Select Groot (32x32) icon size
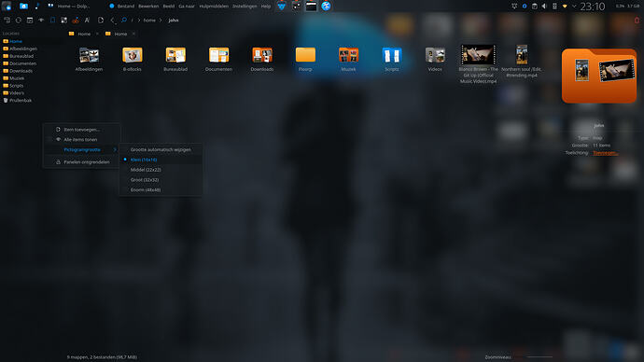This screenshot has height=362, width=644. (x=161, y=180)
